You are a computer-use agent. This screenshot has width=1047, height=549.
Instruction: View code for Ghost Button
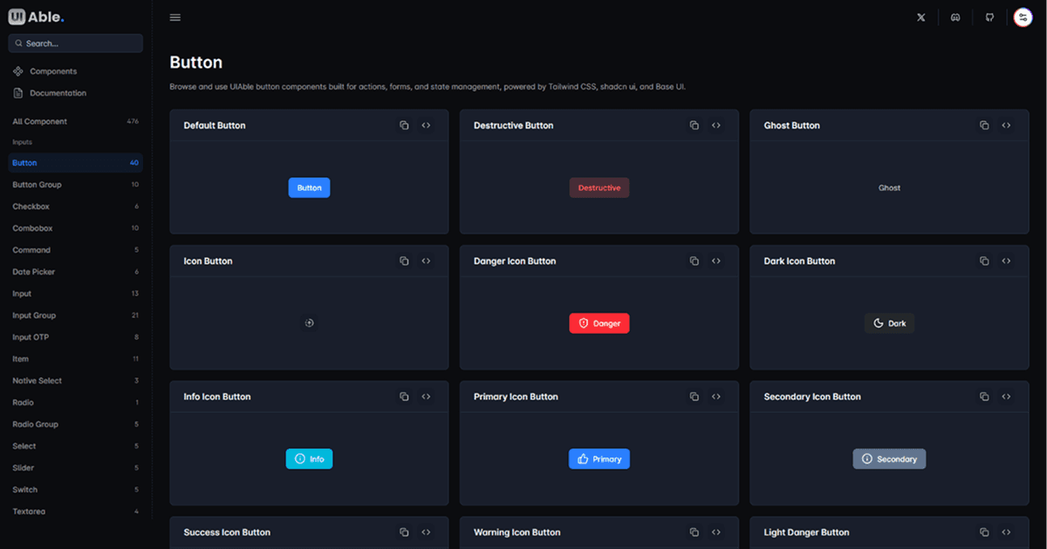click(1006, 125)
